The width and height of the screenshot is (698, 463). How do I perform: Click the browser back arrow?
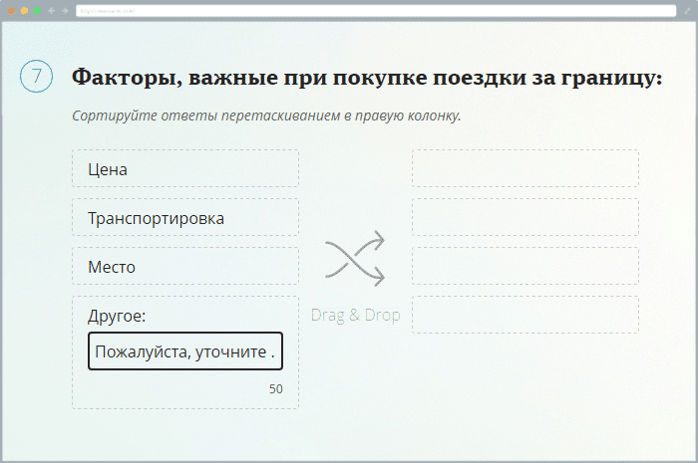[x=51, y=10]
